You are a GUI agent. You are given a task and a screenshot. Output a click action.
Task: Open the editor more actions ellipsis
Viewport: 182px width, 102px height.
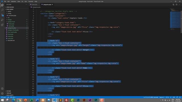[179, 5]
